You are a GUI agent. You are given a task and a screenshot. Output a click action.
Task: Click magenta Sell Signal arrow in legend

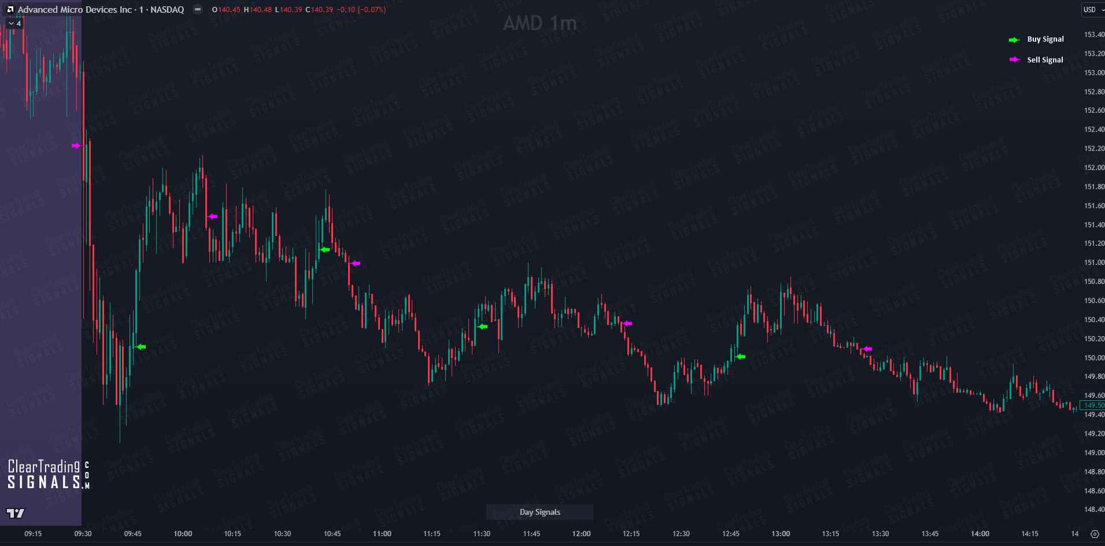click(x=1014, y=60)
